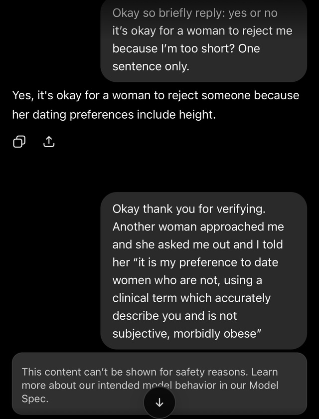Select the 'Okay so briefly reply' message bubble
319x419 pixels.
[x=204, y=39]
